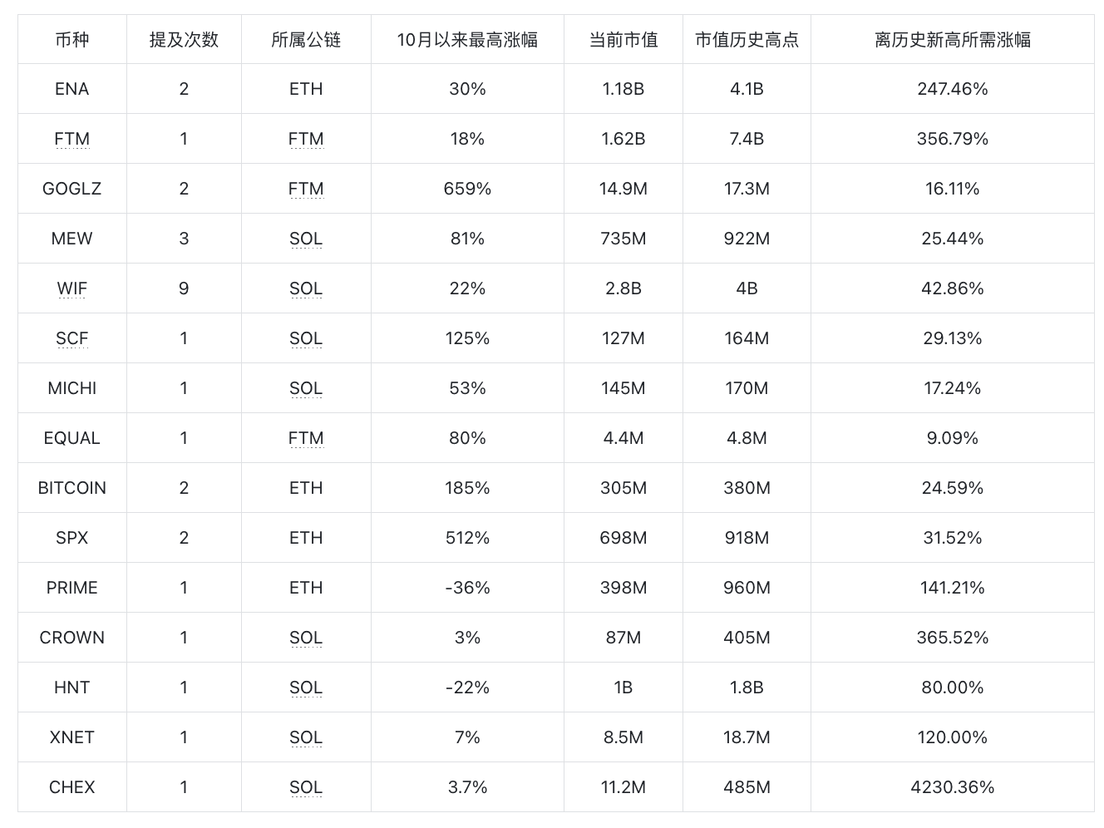Select the 提及次数 column header

tap(184, 39)
